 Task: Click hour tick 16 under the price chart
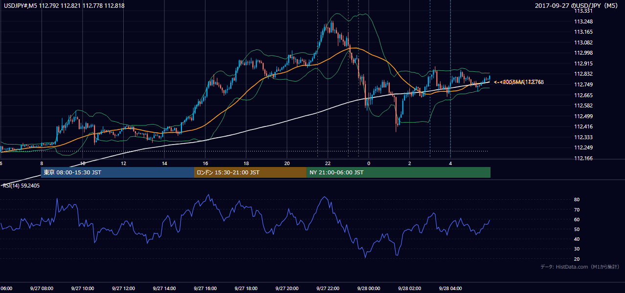[205, 163]
